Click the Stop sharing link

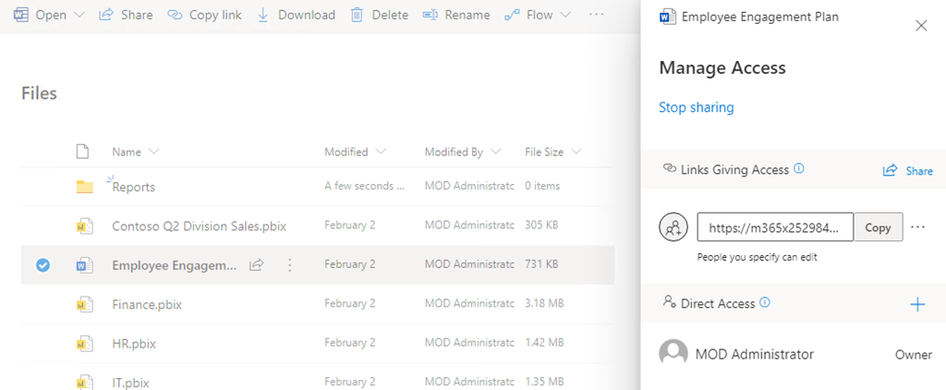(696, 107)
